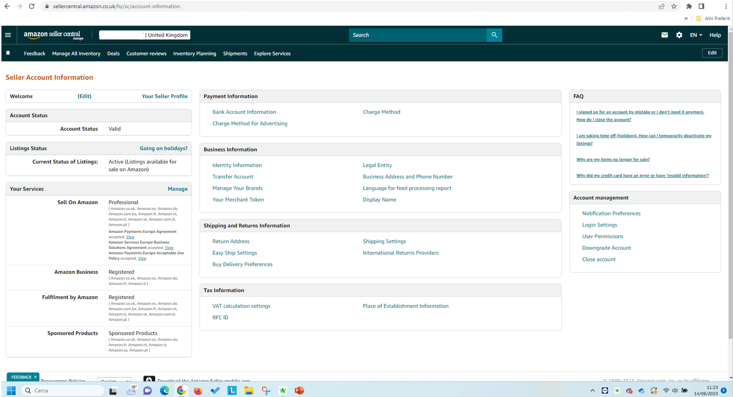Launch Firefox from the taskbar
The width and height of the screenshot is (733, 397).
[198, 390]
